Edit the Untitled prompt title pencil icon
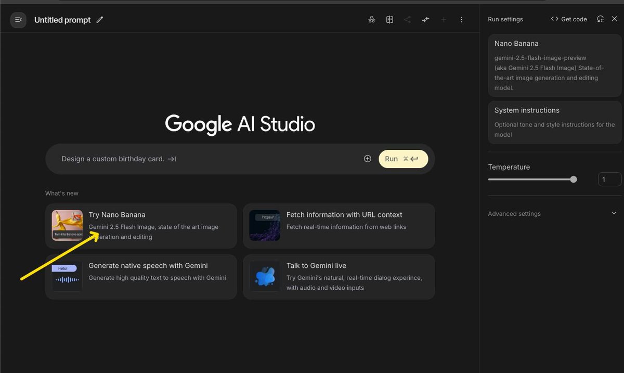624x373 pixels. pos(100,20)
